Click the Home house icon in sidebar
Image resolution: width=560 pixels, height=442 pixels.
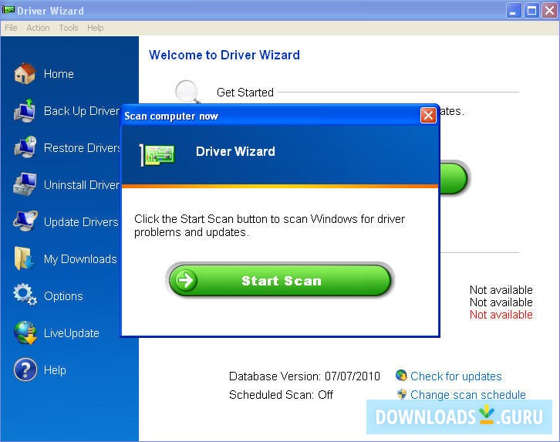pyautogui.click(x=25, y=73)
